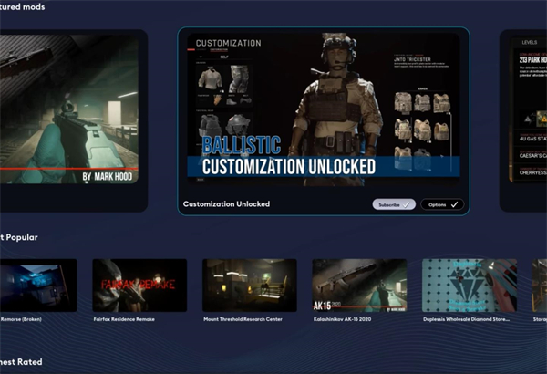Open featured mod image by Mark Hood
547x374 pixels.
click(69, 109)
